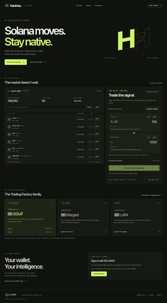This screenshot has height=303, width=167.
Task: Open the Hugging Face footer link
Action: tap(142, 295)
